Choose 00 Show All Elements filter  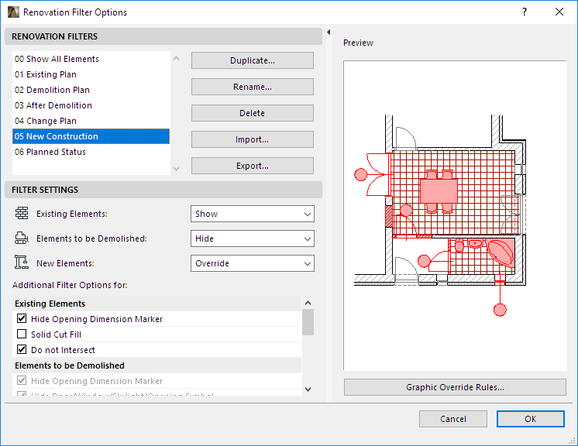click(57, 59)
